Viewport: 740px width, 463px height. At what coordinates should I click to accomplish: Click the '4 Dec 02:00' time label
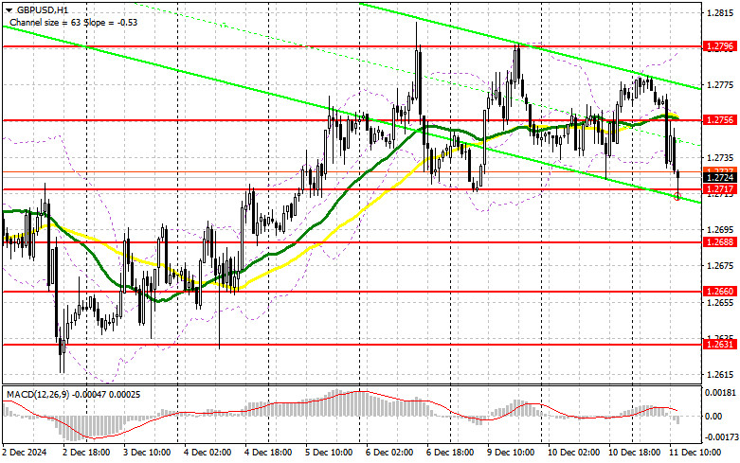click(208, 453)
